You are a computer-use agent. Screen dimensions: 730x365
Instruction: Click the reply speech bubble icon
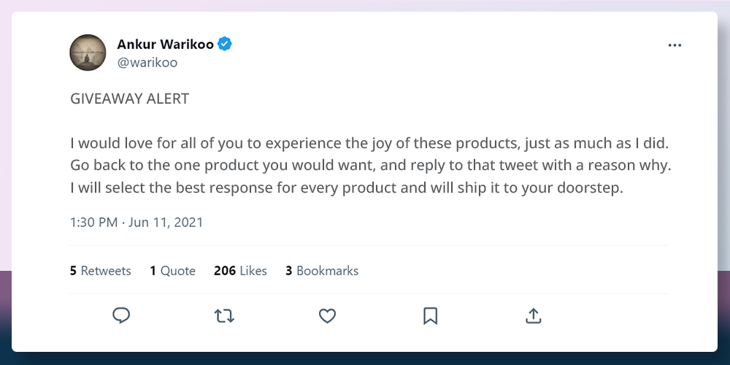tap(121, 315)
